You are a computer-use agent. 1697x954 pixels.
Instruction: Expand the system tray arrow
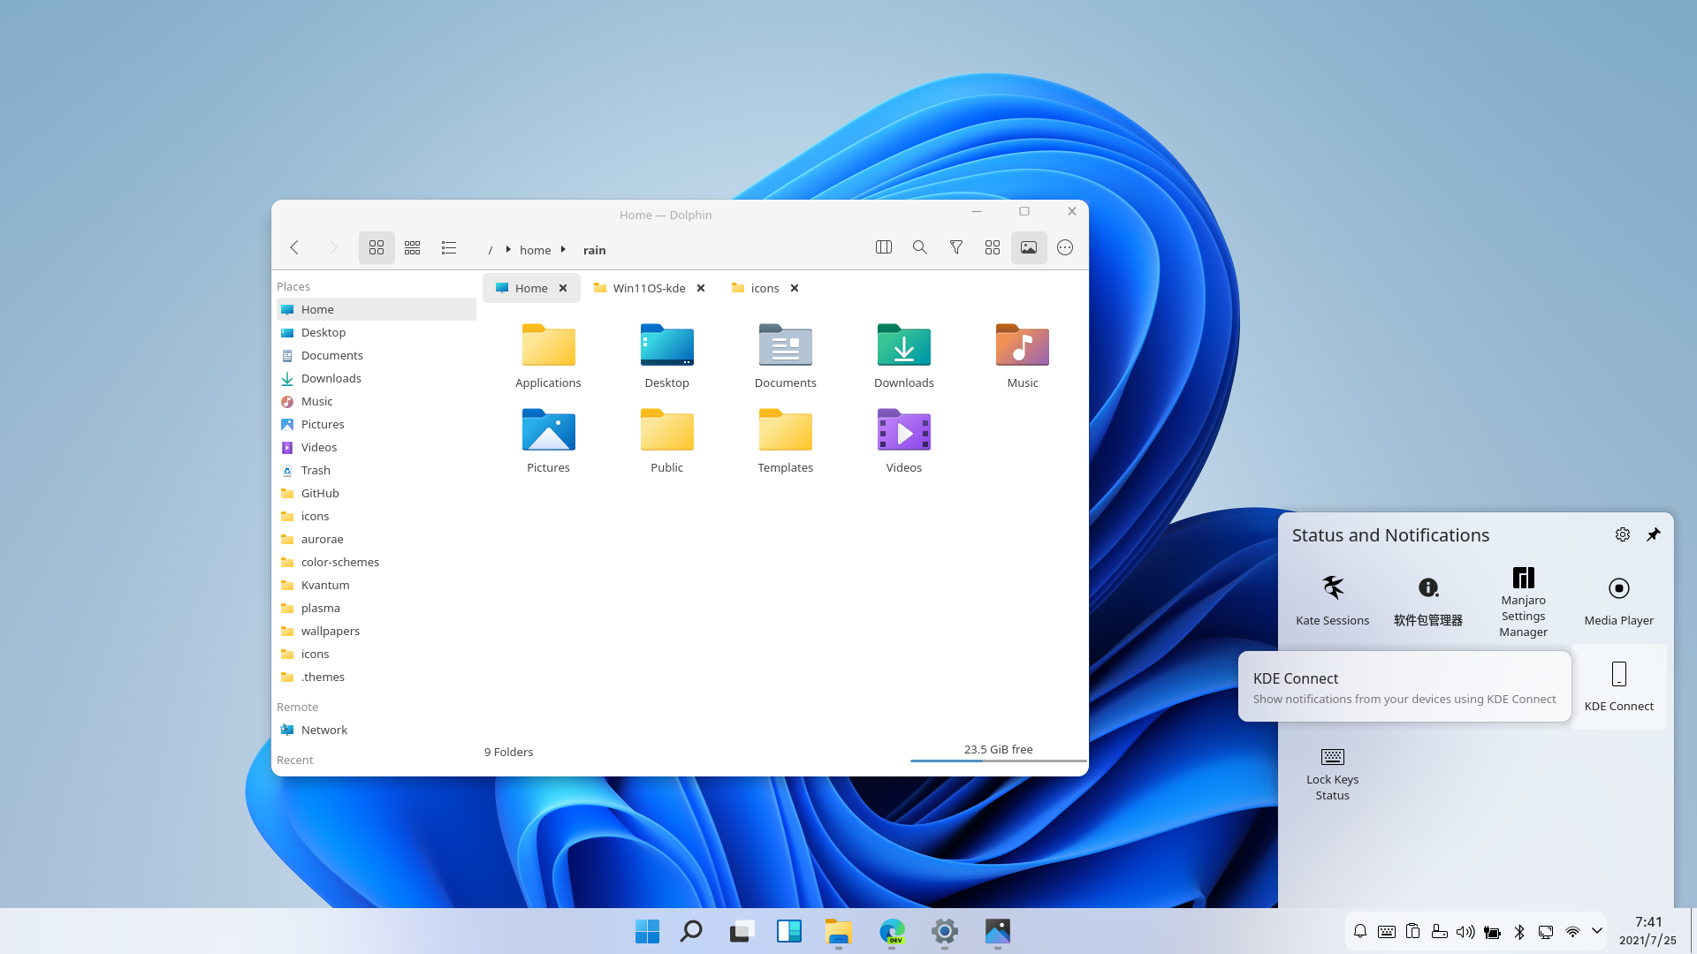[x=1597, y=931]
